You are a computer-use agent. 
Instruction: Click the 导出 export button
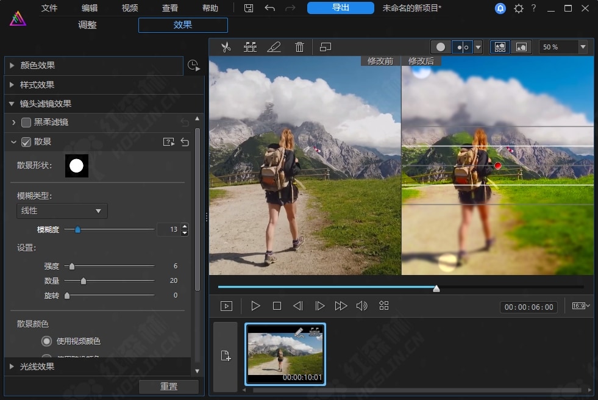click(341, 8)
